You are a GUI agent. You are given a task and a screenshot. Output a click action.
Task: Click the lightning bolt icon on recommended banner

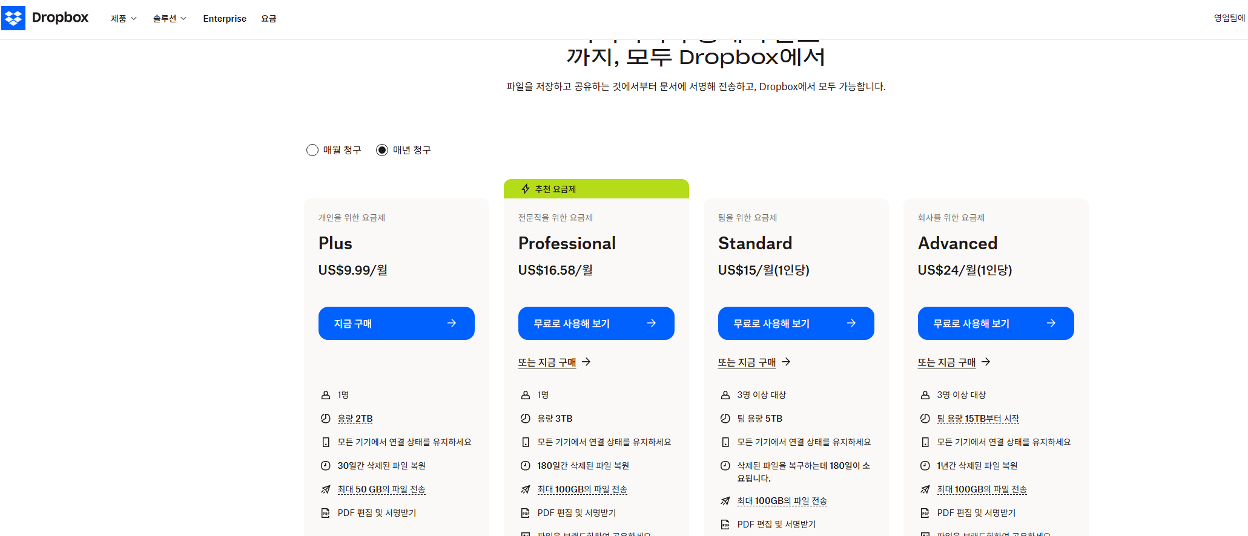526,189
